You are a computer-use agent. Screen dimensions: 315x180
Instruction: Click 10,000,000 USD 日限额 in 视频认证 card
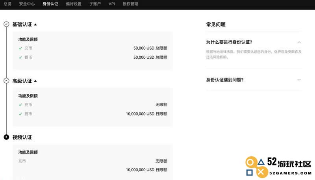(x=146, y=170)
